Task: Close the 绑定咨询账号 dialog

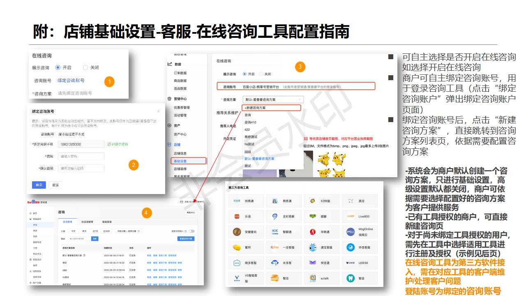Action: 159,111
